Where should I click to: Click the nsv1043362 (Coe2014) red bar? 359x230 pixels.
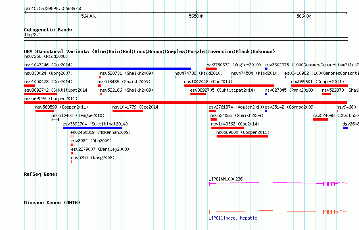228,128
